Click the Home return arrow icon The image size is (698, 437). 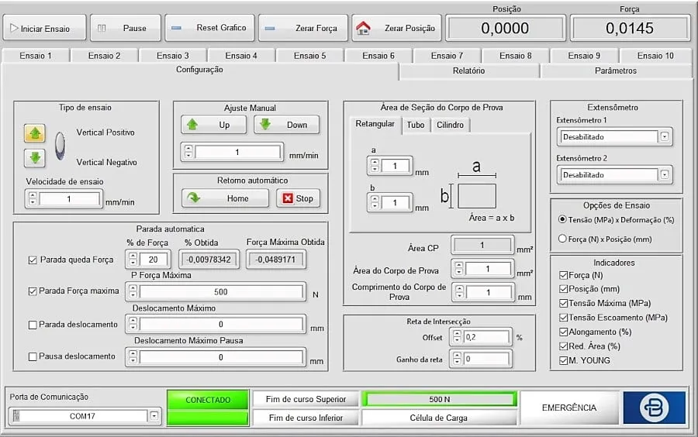click(x=194, y=198)
